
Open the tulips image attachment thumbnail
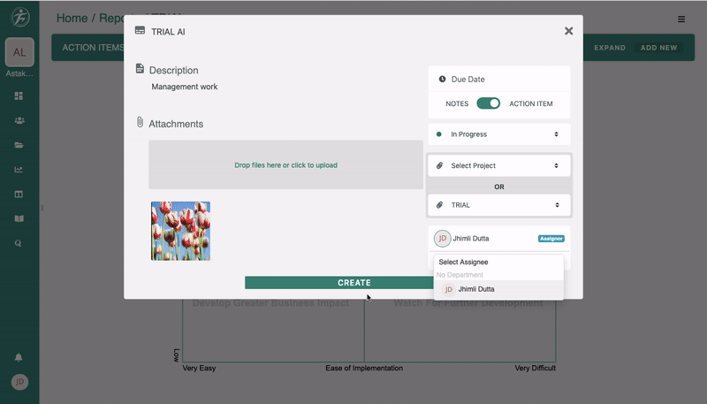click(180, 231)
